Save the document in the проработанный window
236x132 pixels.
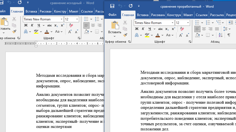tap(112, 6)
